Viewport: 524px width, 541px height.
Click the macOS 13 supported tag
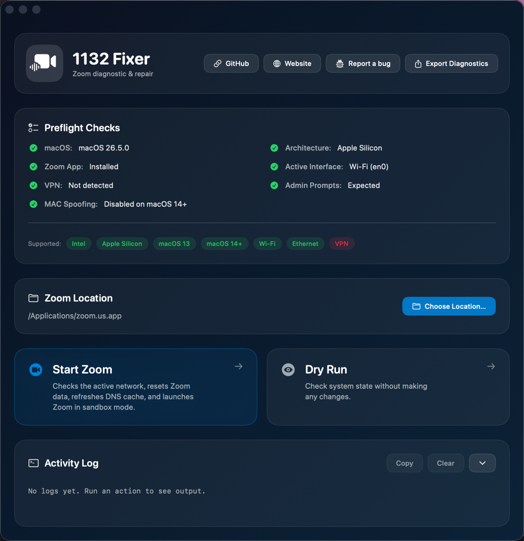[174, 243]
